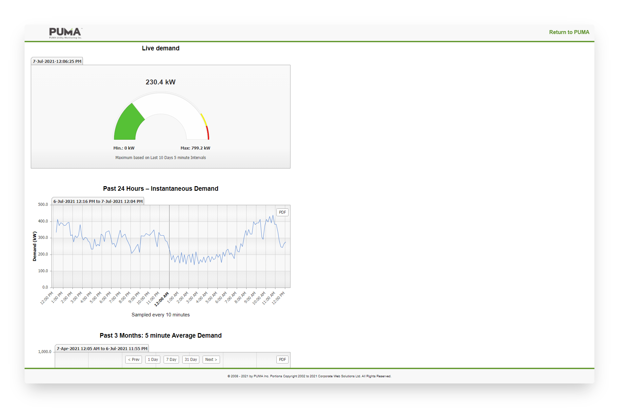Click the bold 12:00 AM axis marker
619x408 pixels.
click(x=162, y=299)
